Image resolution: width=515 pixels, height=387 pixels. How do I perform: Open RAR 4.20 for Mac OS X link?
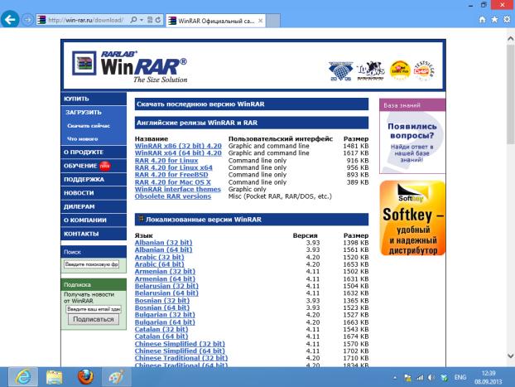[x=173, y=182]
